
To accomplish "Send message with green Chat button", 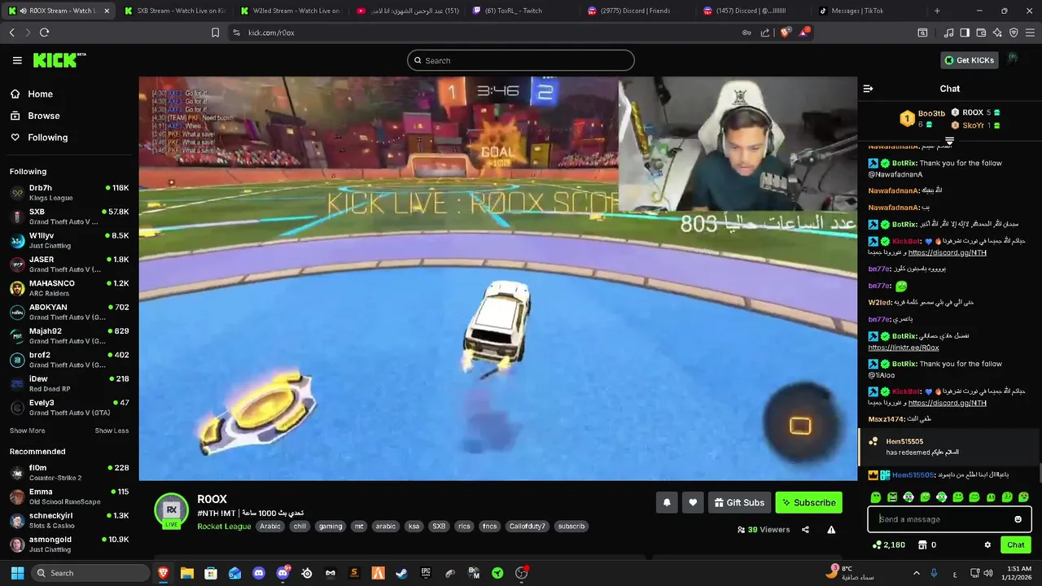I will [x=1016, y=545].
